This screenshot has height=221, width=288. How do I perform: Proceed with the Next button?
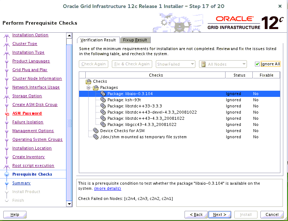click(x=219, y=214)
